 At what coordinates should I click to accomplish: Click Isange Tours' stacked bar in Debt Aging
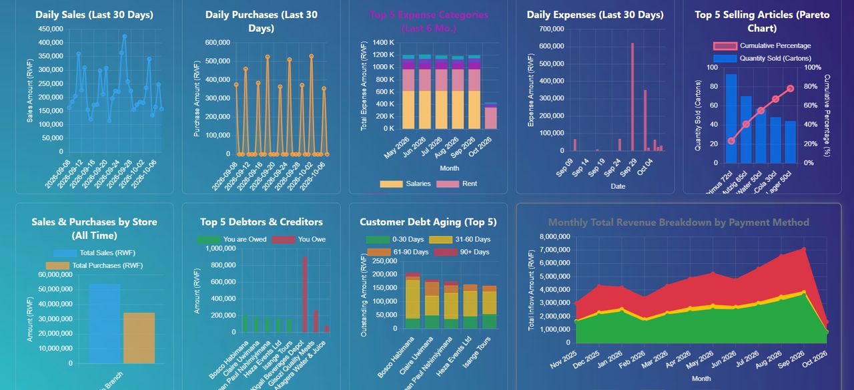(490, 307)
